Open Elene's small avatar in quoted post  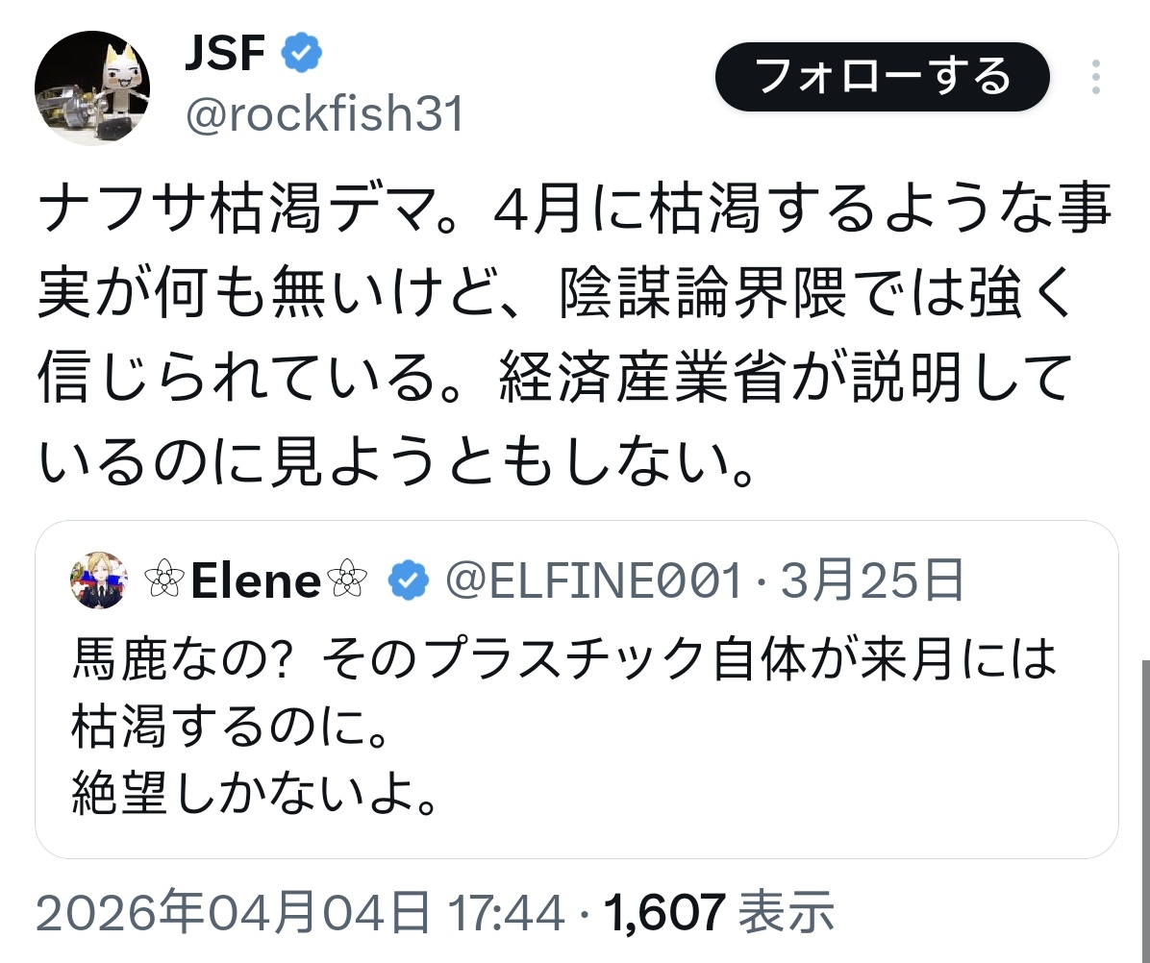(99, 580)
